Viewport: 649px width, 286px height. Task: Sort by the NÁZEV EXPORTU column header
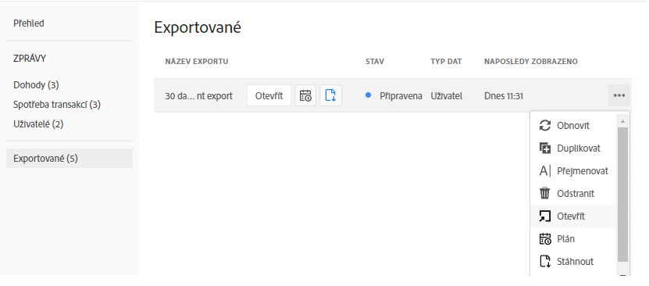(197, 62)
